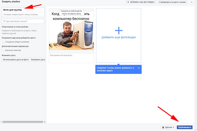
Task: Enable Создание общего альбома checkbox
Action: coord(3,42)
